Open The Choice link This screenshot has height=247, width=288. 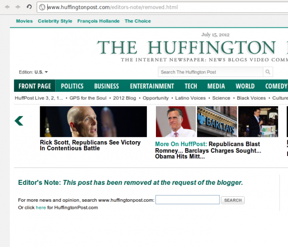138,21
